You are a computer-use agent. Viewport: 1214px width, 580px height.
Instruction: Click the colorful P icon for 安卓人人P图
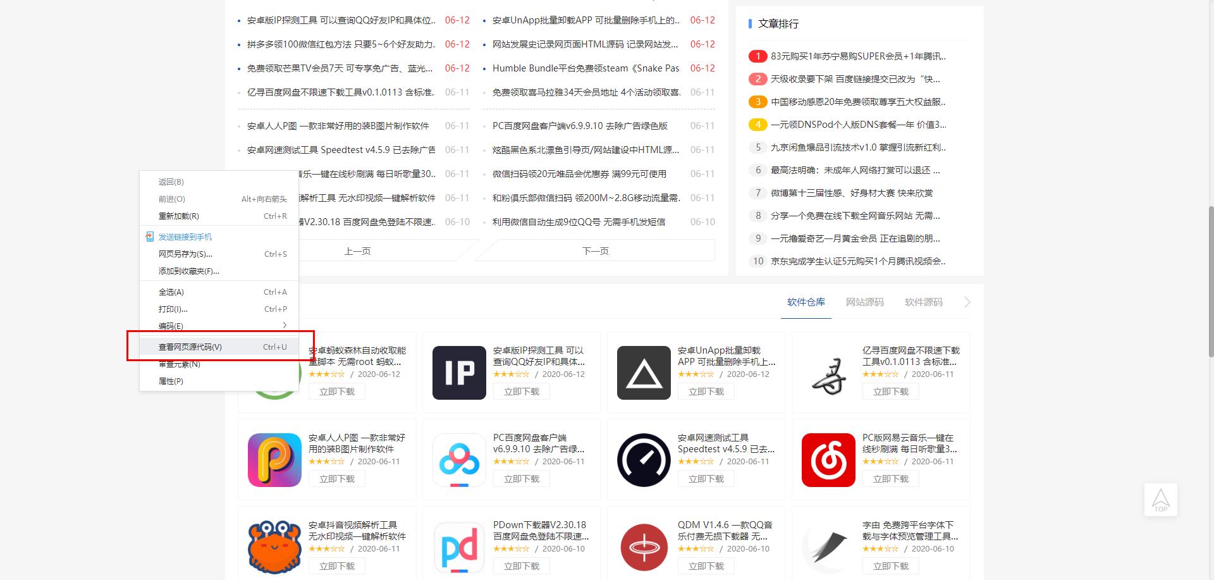[x=274, y=460]
